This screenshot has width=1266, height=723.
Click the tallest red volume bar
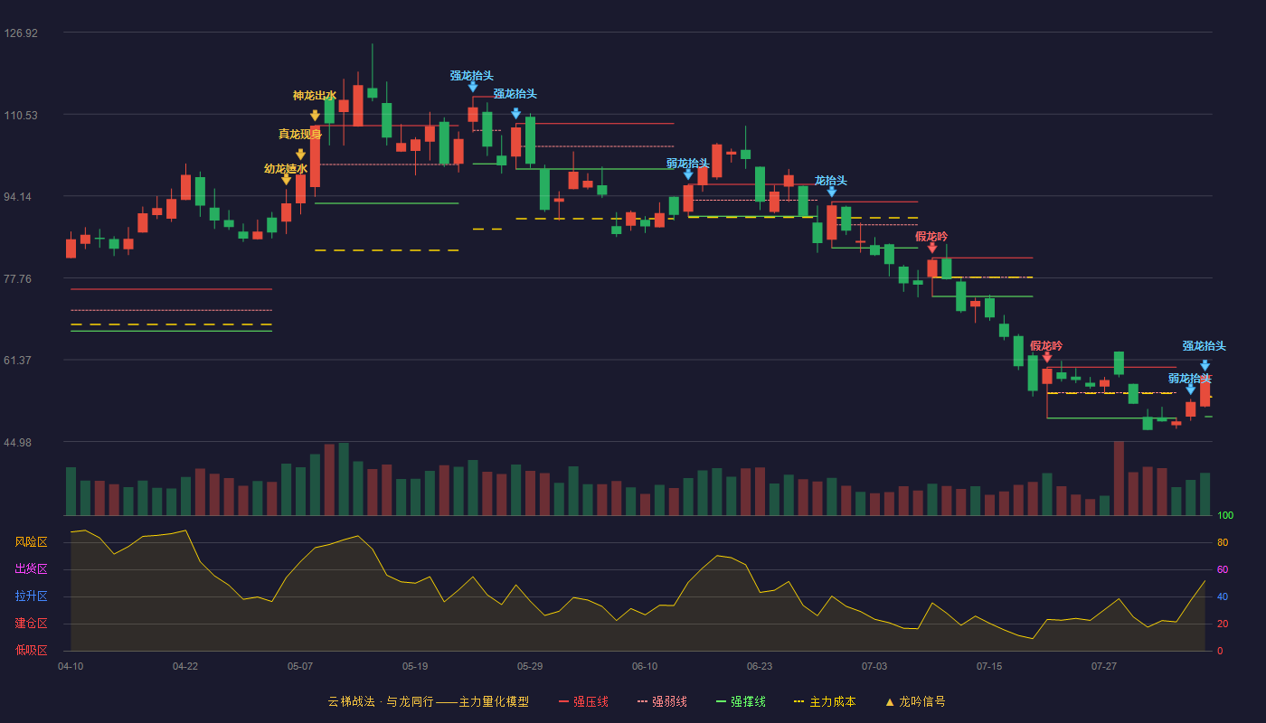pyautogui.click(x=1119, y=478)
